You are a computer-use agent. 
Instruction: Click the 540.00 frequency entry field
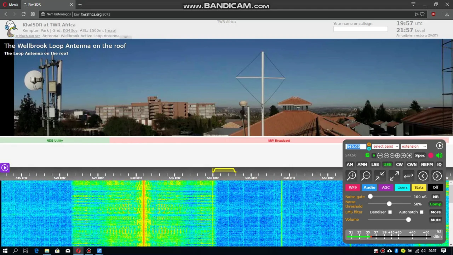coord(356,147)
